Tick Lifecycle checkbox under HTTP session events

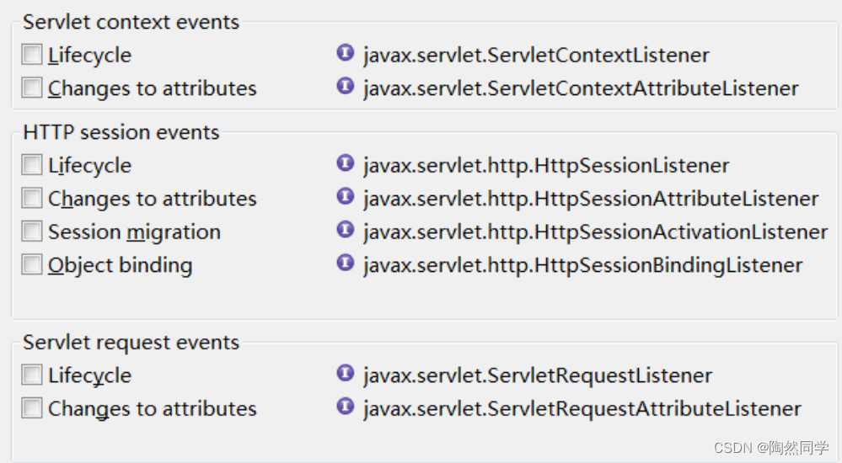pyautogui.click(x=32, y=165)
